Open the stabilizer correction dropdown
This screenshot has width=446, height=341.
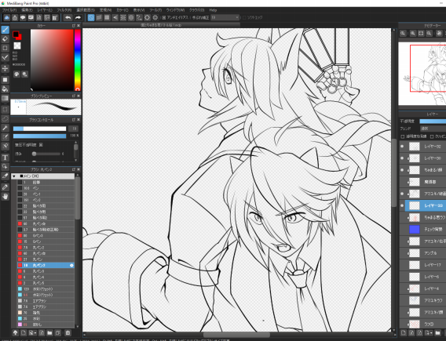pos(225,17)
